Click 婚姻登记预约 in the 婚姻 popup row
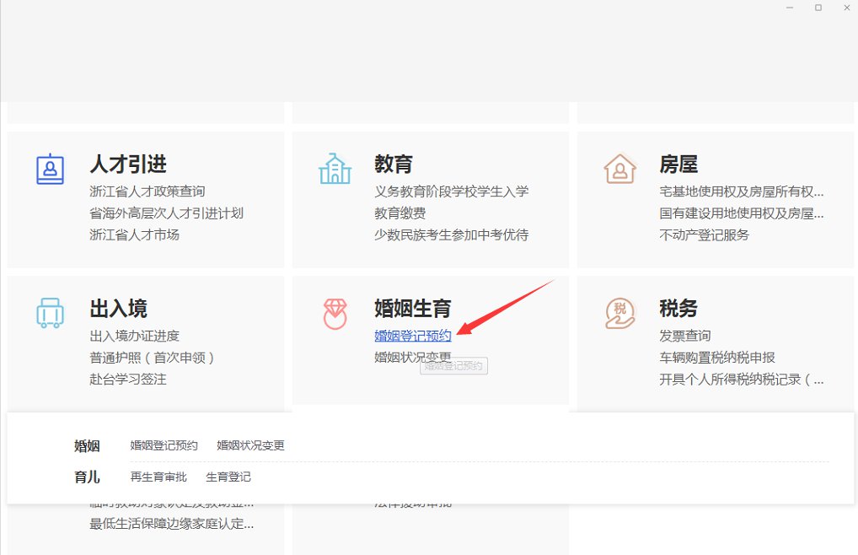 point(164,445)
